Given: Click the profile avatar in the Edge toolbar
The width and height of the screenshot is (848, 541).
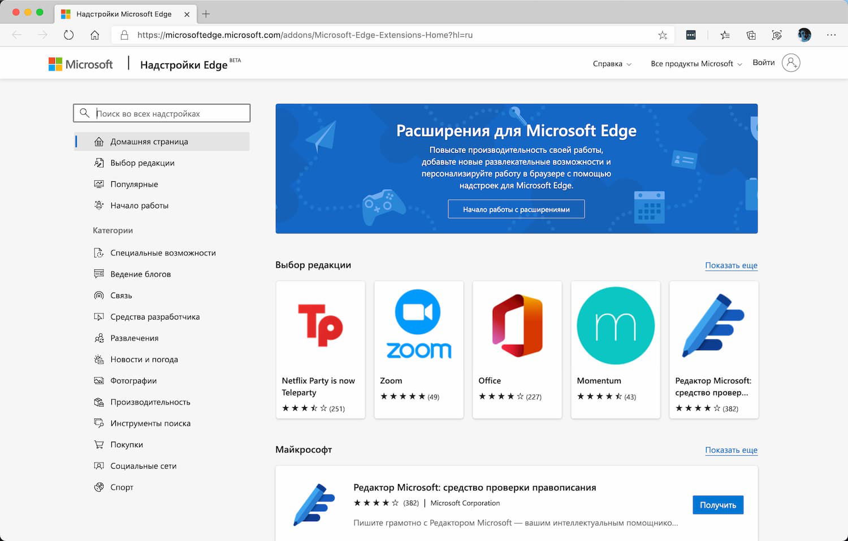Looking at the screenshot, I should [x=804, y=34].
